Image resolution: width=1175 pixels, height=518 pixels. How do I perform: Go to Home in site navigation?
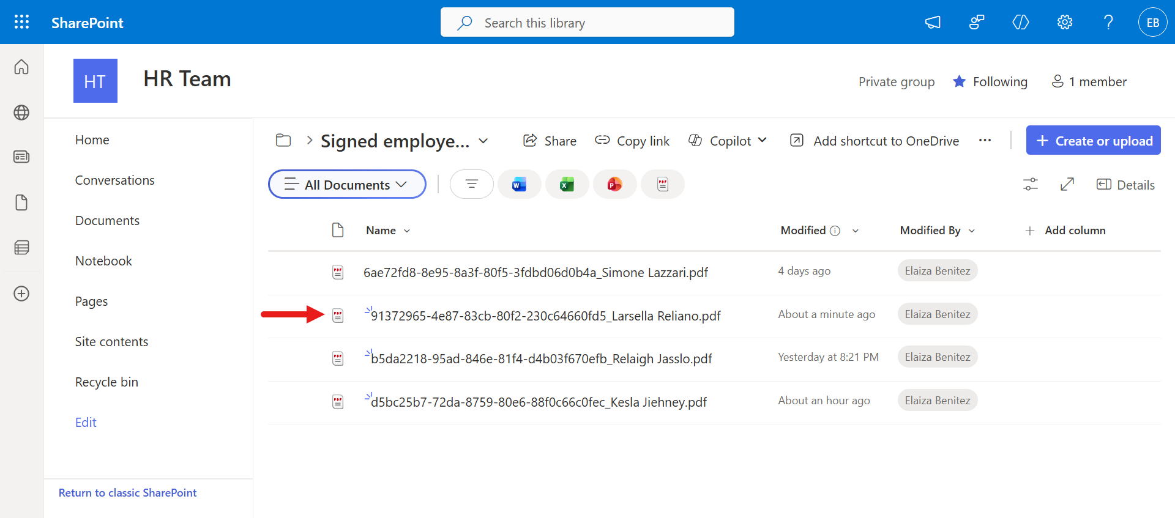[x=92, y=140]
